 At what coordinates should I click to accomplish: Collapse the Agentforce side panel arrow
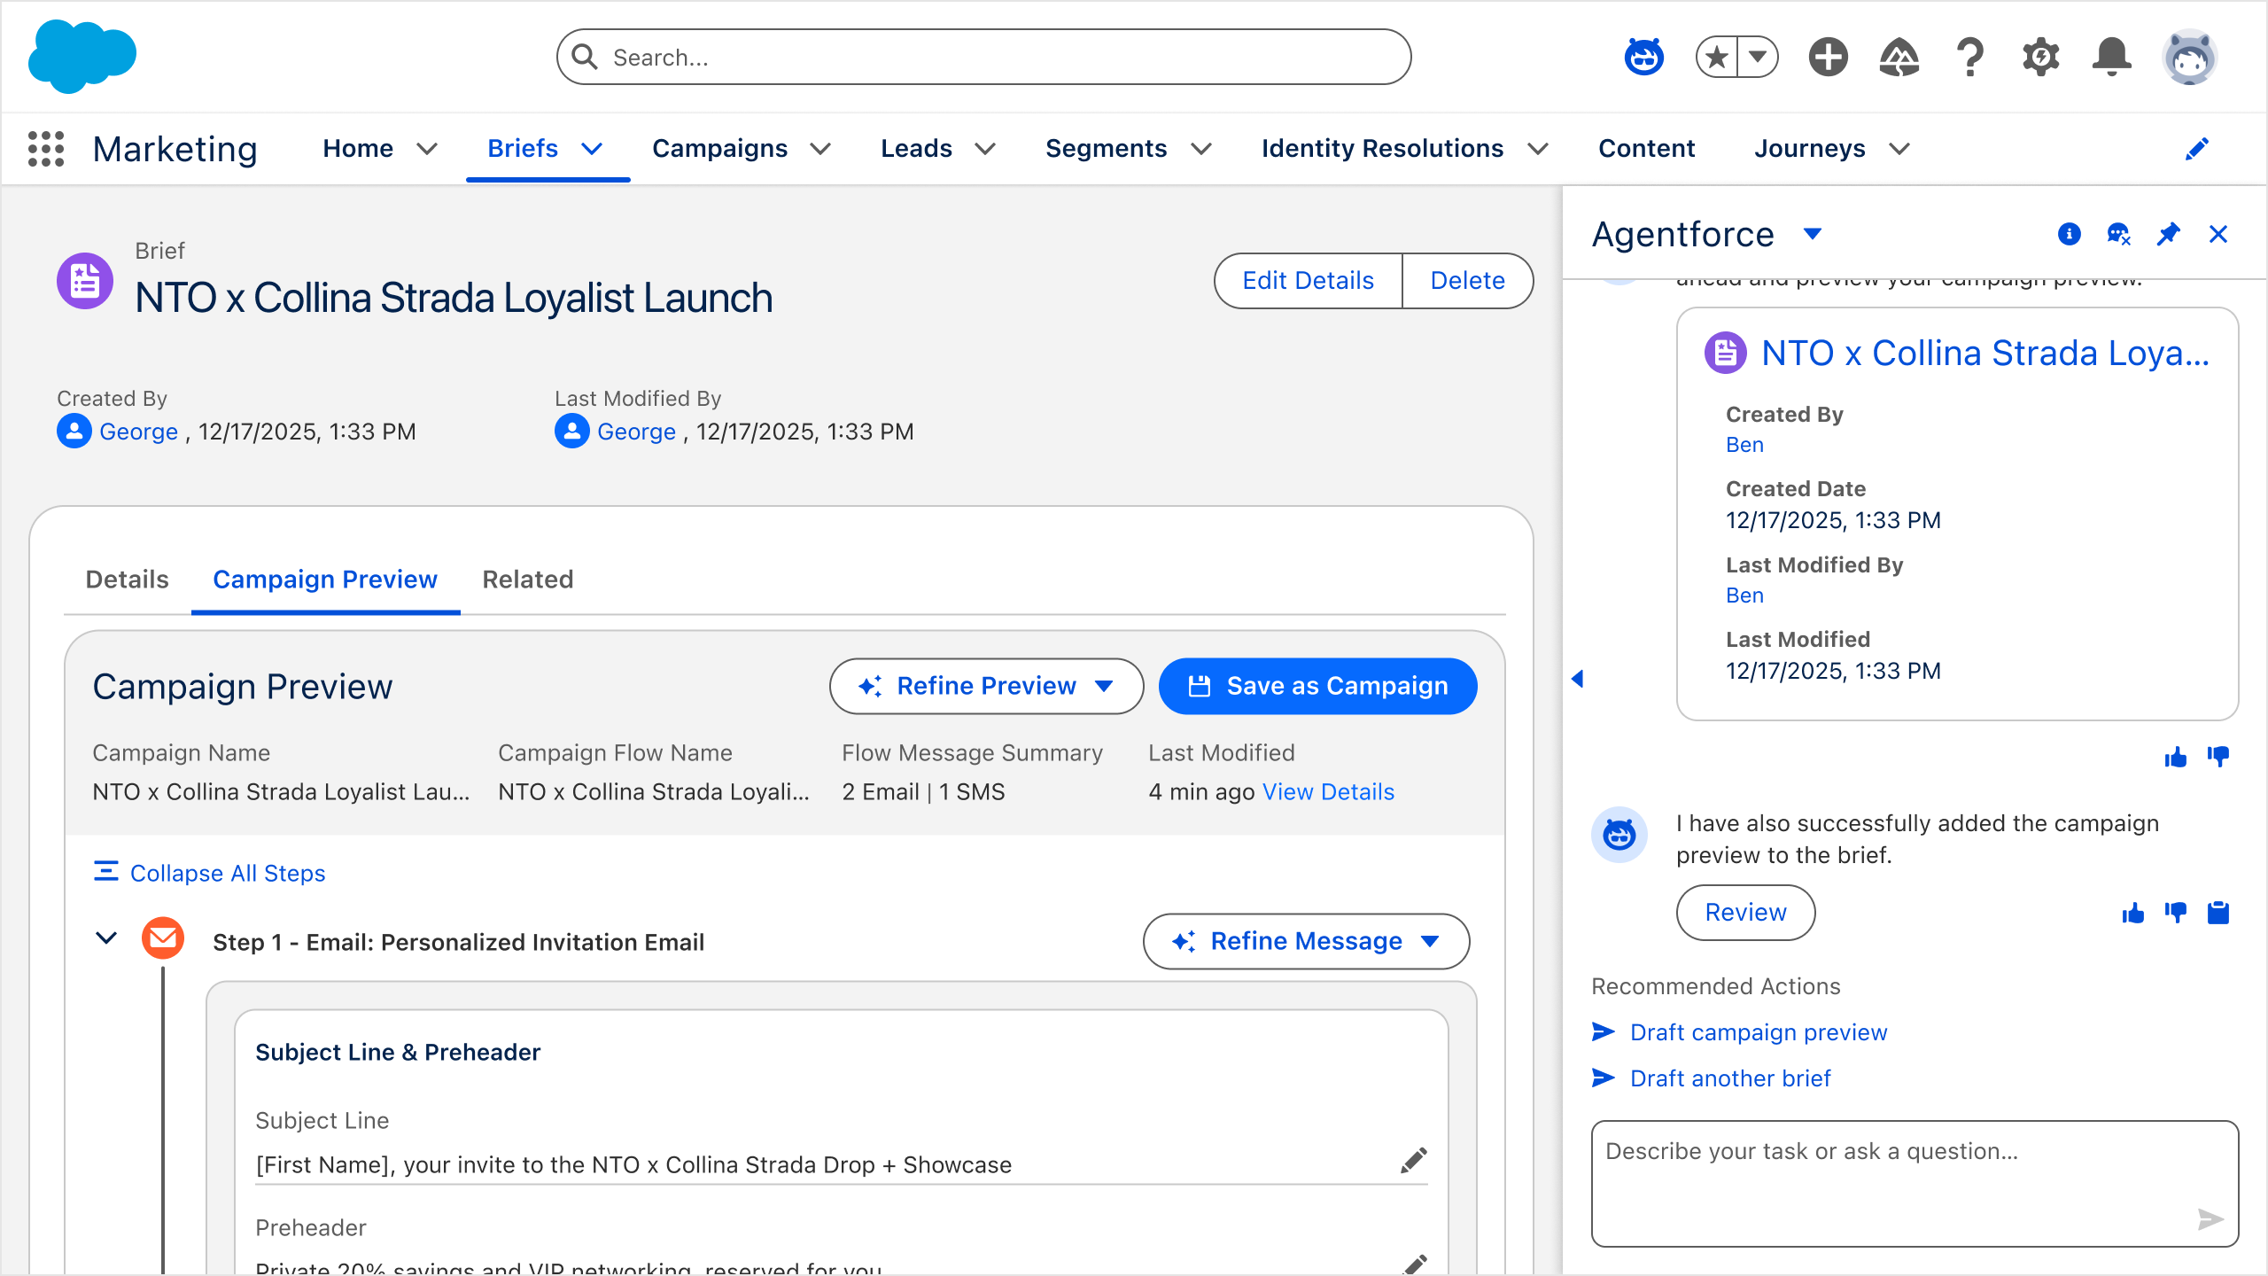click(1577, 679)
